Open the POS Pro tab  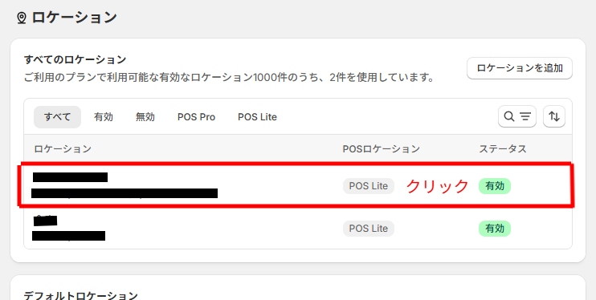tap(196, 117)
